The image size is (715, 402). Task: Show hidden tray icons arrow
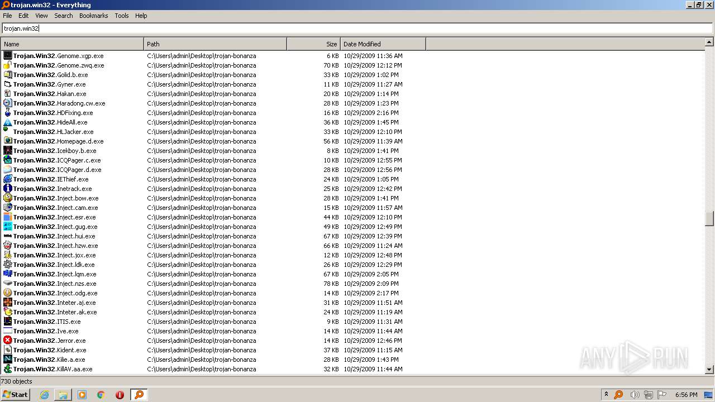606,394
